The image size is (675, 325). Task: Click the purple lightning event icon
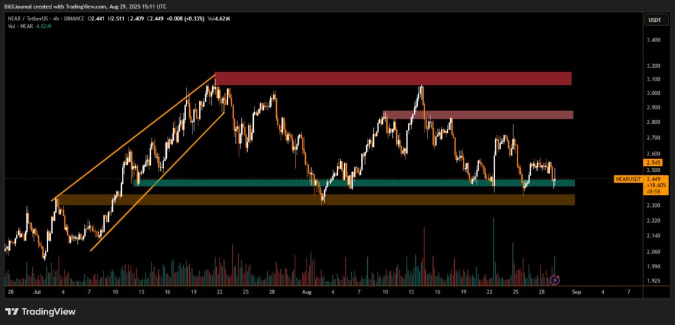click(555, 280)
